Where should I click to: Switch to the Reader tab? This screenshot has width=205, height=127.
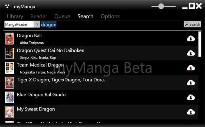click(x=39, y=16)
